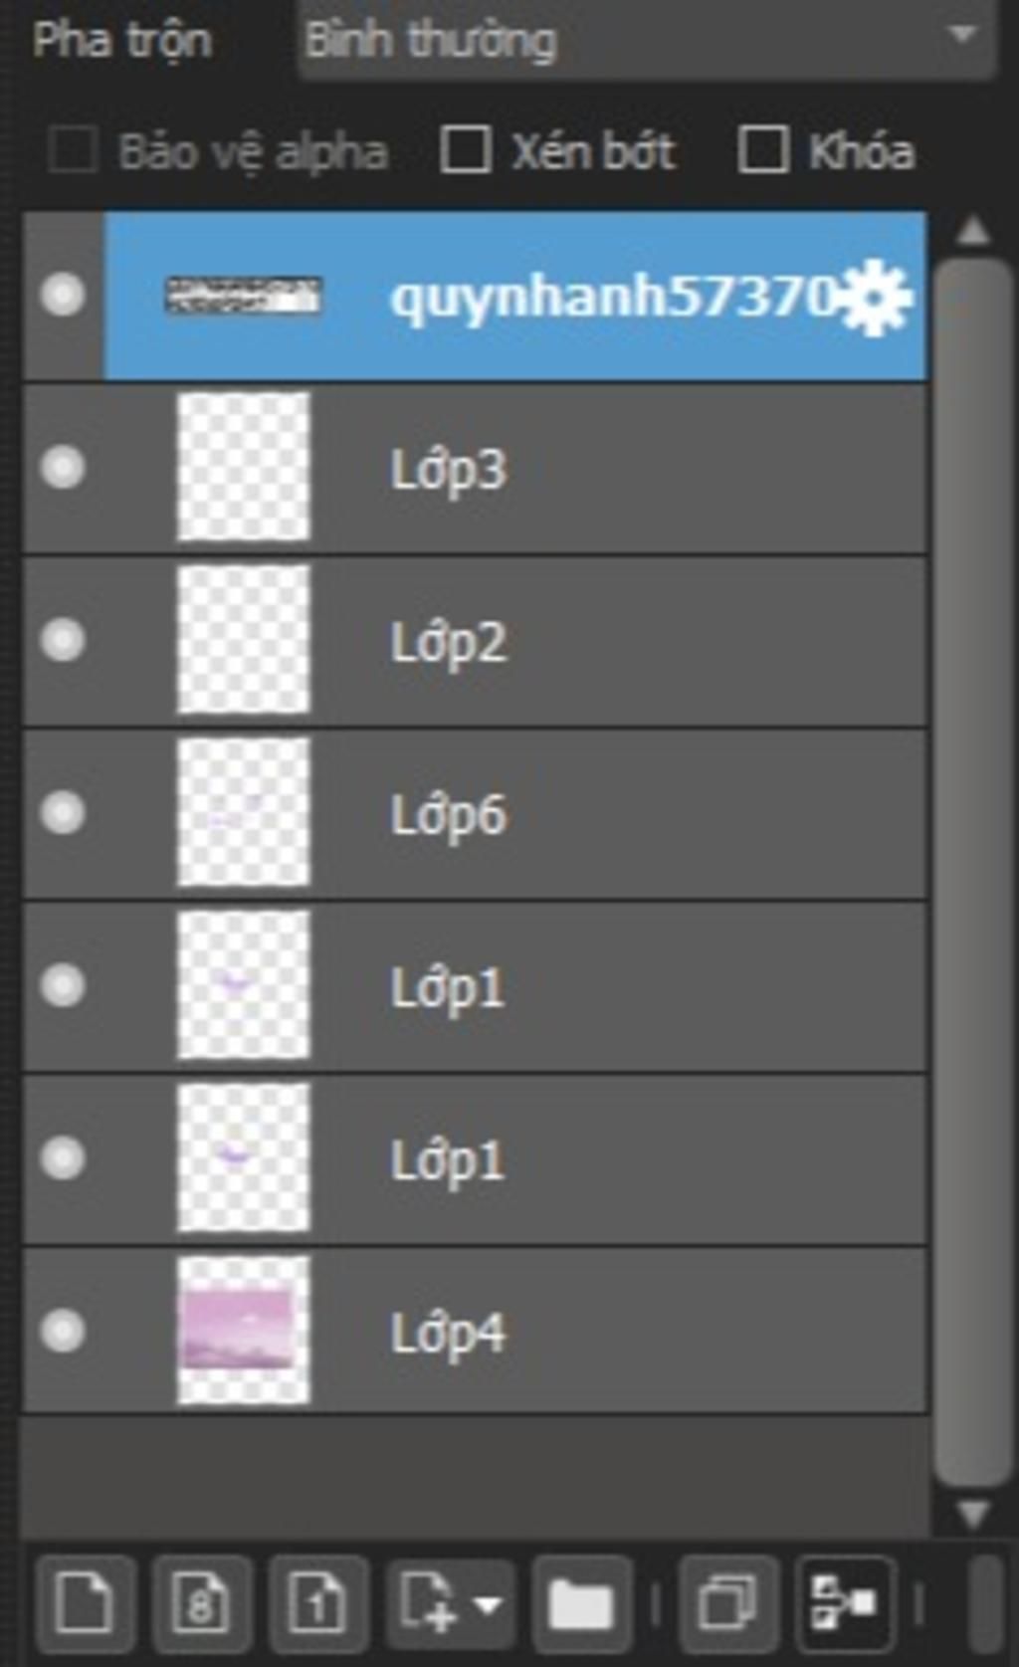Click the layer list scroll down arrow
Image resolution: width=1019 pixels, height=1667 pixels.
(972, 1515)
